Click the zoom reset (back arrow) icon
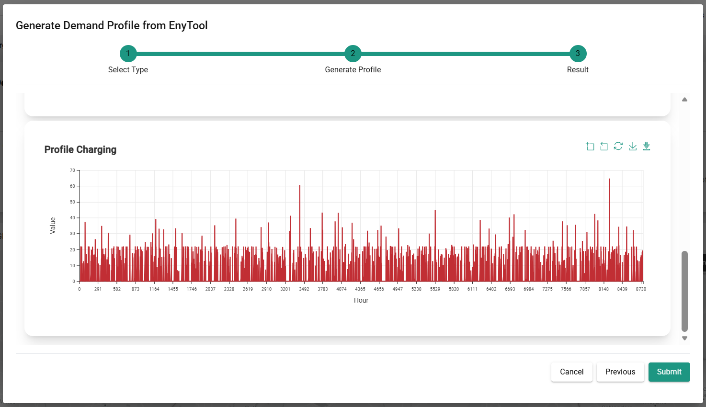The width and height of the screenshot is (706, 407). [x=604, y=147]
